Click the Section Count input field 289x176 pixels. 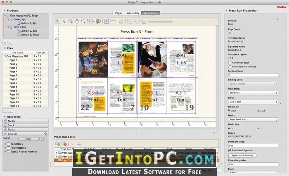[x=253, y=75]
